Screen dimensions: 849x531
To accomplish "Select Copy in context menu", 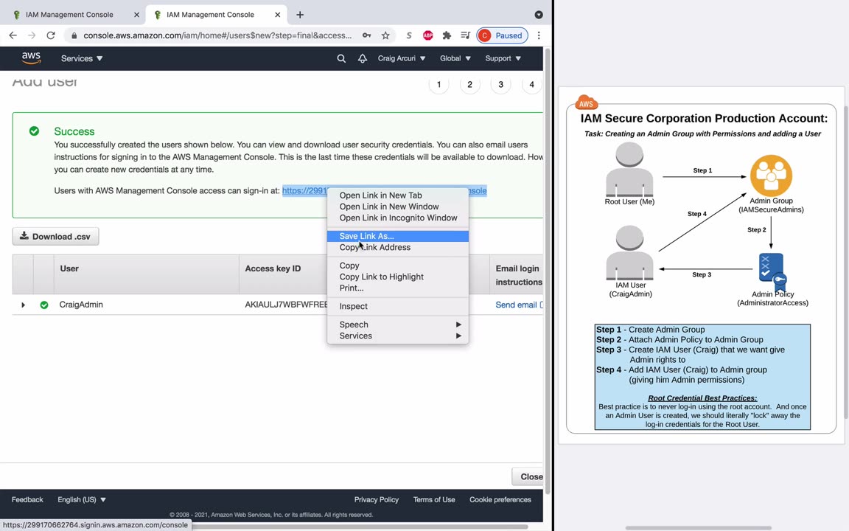I will (x=398, y=265).
